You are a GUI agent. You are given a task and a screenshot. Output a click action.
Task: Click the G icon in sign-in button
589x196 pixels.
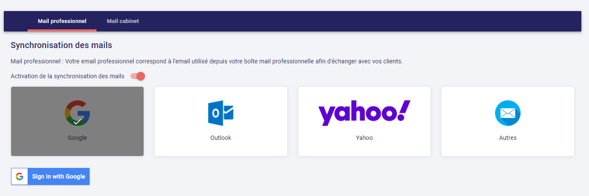coord(19,176)
